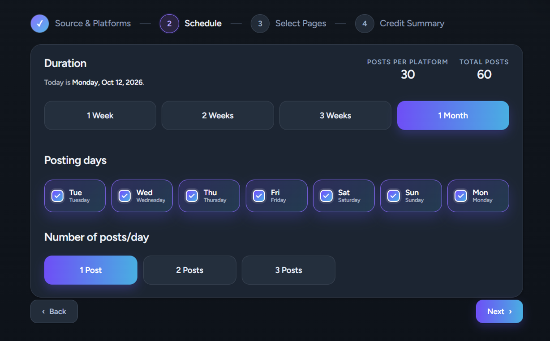Open Credit Summary step

click(412, 23)
